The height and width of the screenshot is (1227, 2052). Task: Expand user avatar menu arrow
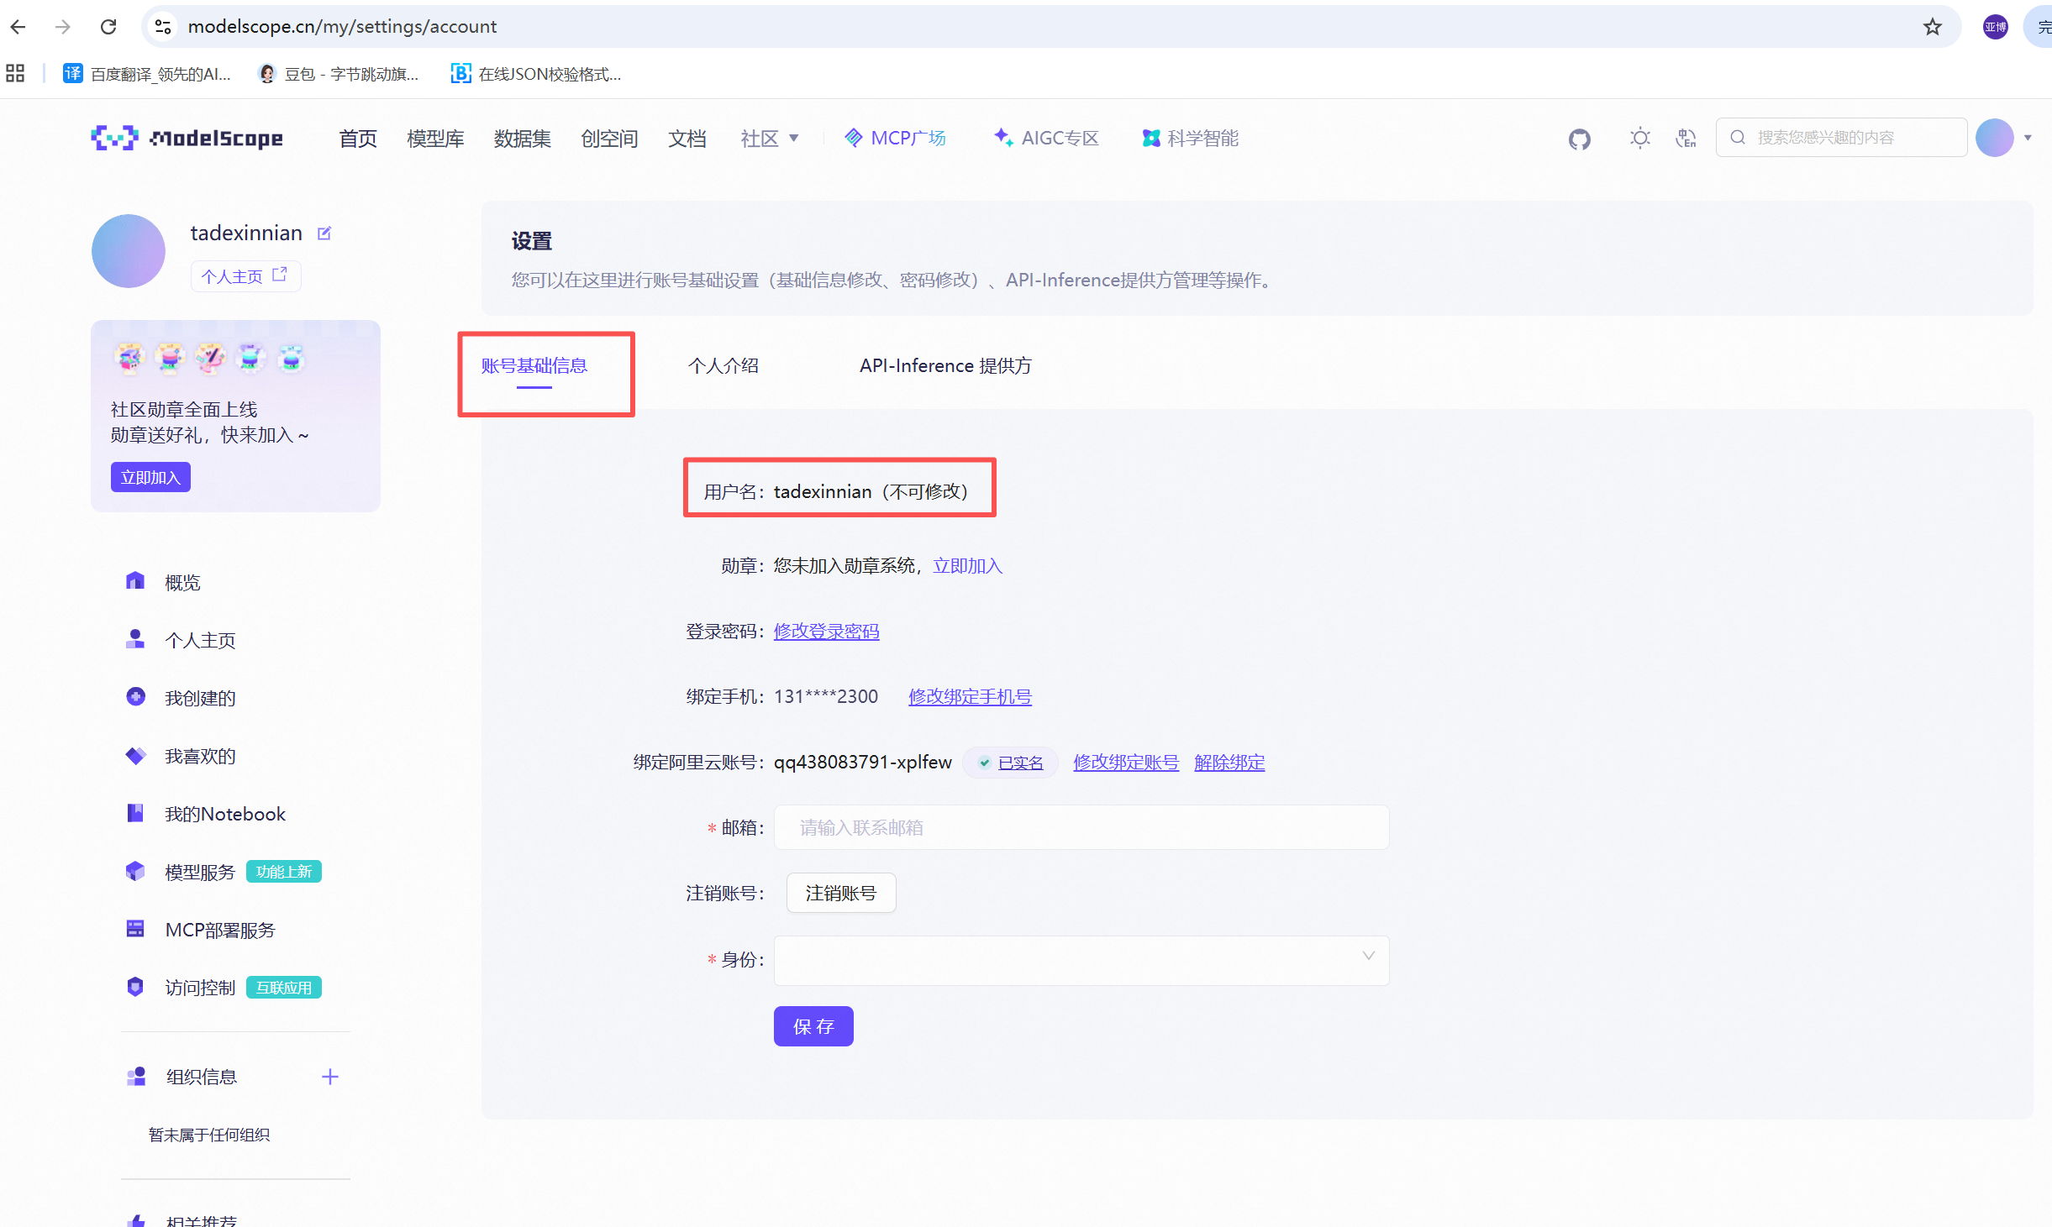point(2028,138)
